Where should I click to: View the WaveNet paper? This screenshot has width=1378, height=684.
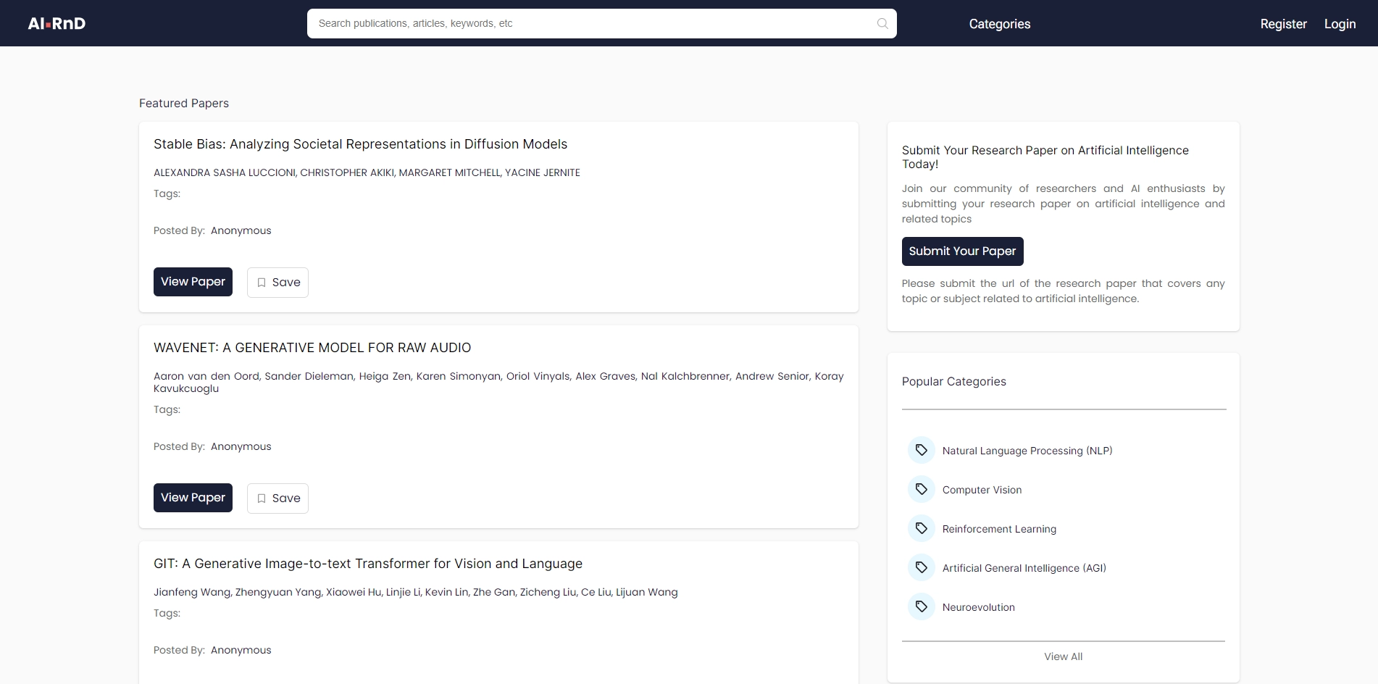[x=193, y=498]
